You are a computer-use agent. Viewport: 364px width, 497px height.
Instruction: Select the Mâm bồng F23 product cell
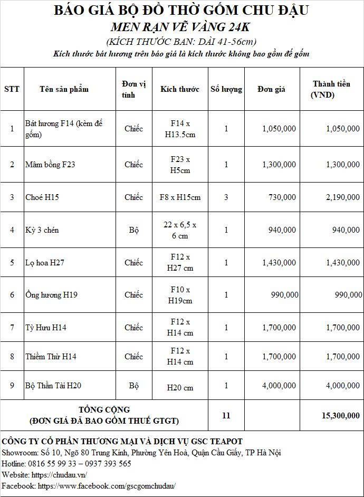point(70,164)
